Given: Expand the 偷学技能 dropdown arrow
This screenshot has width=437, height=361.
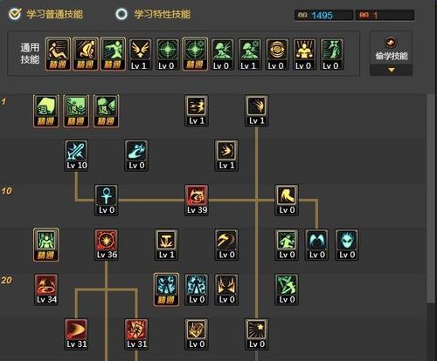Looking at the screenshot, I should click(392, 70).
